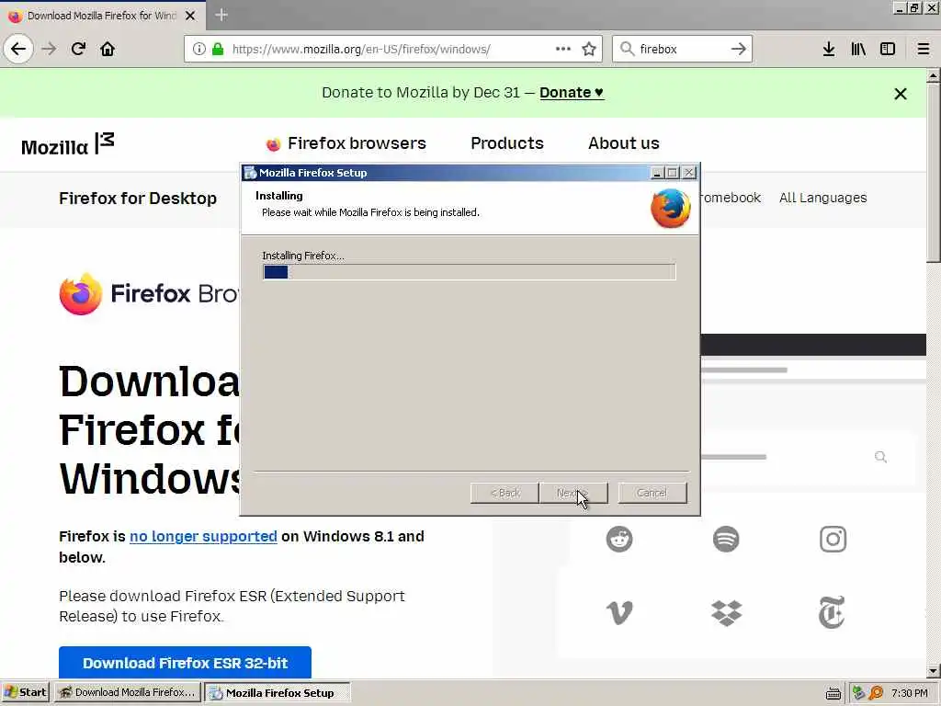Click the Vimeo icon on the page

(x=619, y=612)
